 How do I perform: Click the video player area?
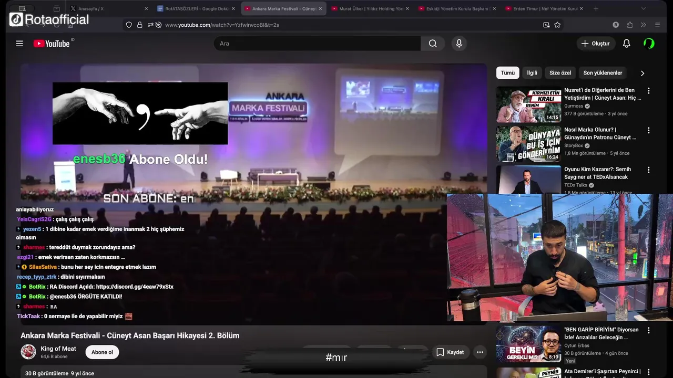pyautogui.click(x=253, y=194)
